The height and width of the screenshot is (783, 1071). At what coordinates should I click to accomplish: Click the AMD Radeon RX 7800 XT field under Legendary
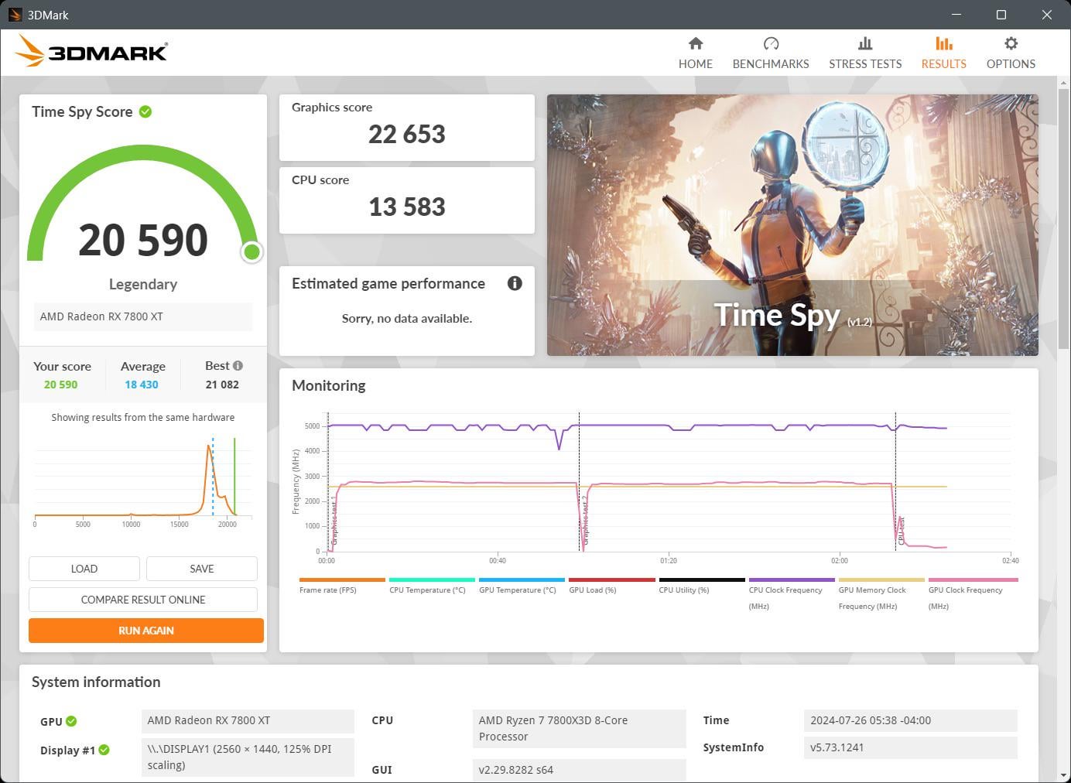pos(143,316)
